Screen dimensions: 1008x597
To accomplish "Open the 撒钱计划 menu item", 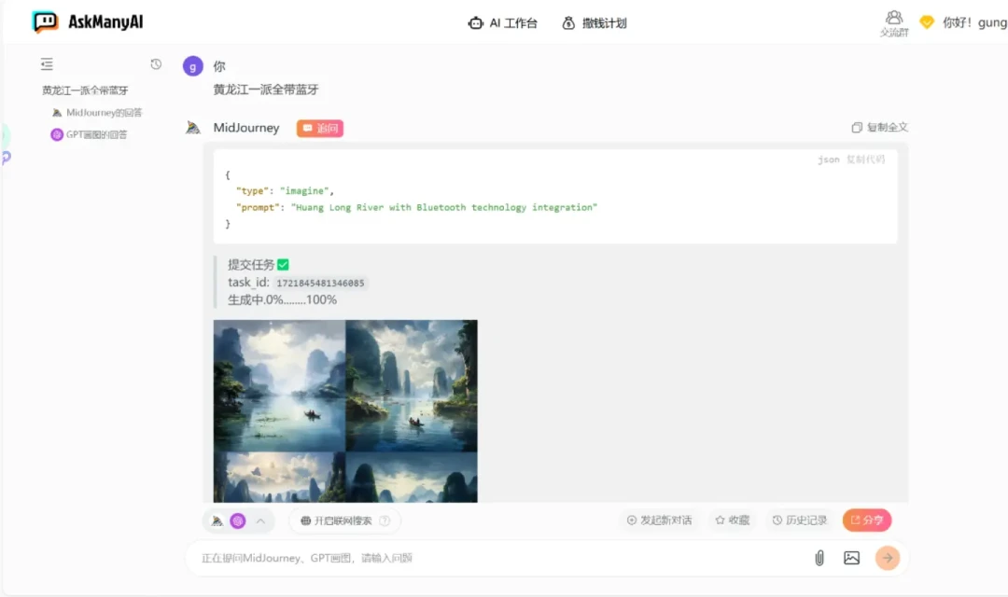I will pos(595,23).
